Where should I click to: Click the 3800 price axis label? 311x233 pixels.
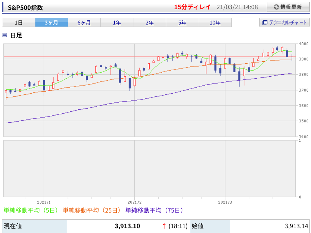tap(304, 75)
